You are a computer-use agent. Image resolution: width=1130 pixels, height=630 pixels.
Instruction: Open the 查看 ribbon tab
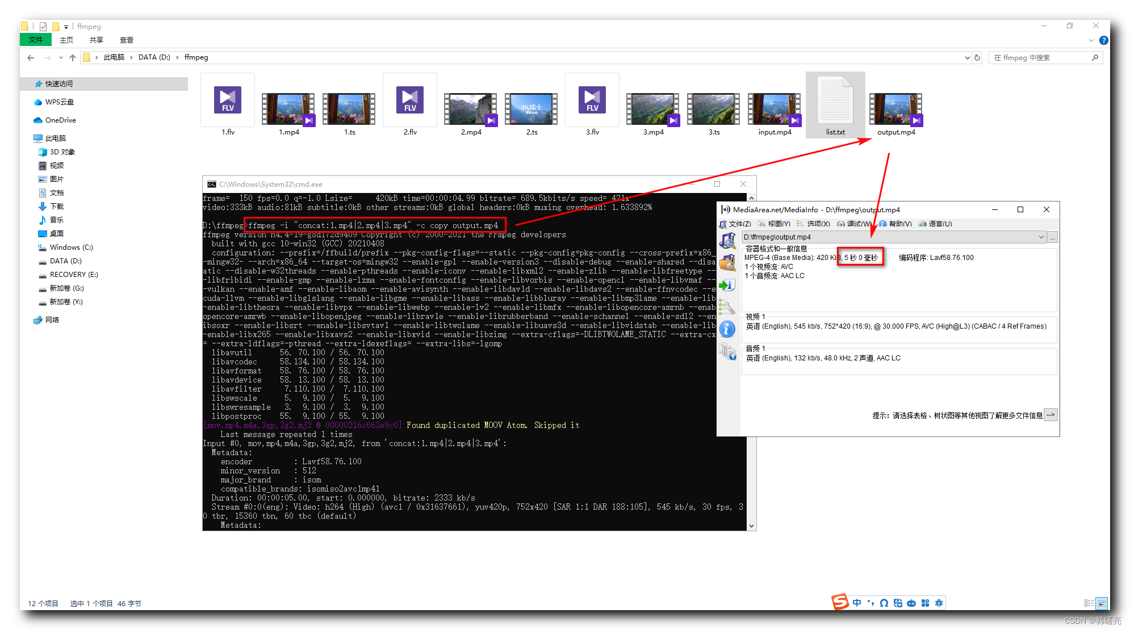tap(126, 40)
